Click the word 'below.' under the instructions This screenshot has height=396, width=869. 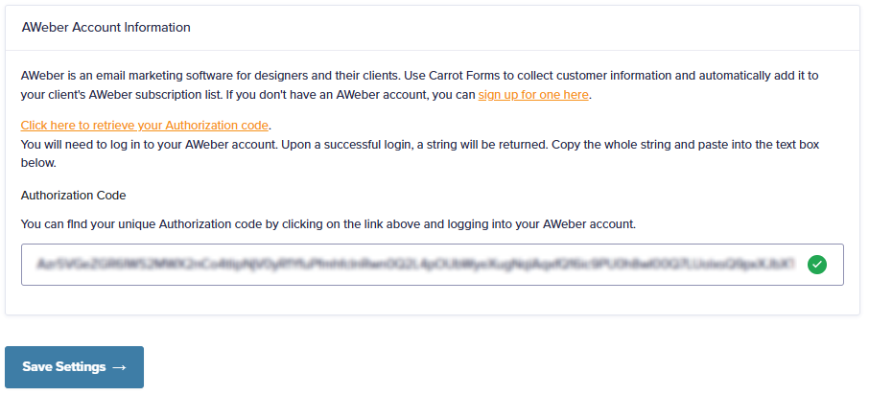pos(38,164)
